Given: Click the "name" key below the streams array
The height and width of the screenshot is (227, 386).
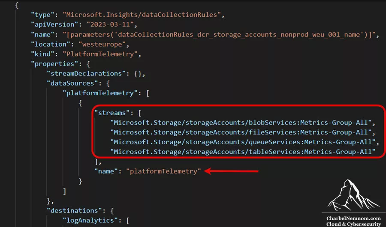Looking at the screenshot, I should click(106, 171).
